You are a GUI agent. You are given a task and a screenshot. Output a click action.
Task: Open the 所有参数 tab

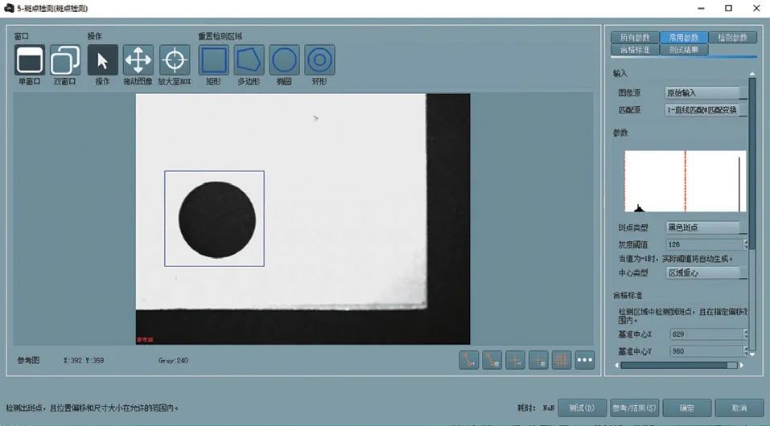[x=635, y=37]
